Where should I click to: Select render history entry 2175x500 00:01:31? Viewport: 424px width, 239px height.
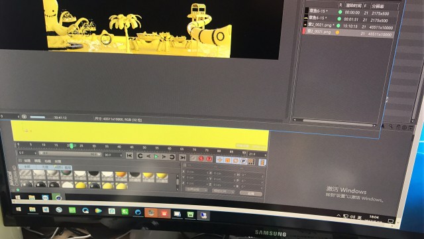[349, 19]
